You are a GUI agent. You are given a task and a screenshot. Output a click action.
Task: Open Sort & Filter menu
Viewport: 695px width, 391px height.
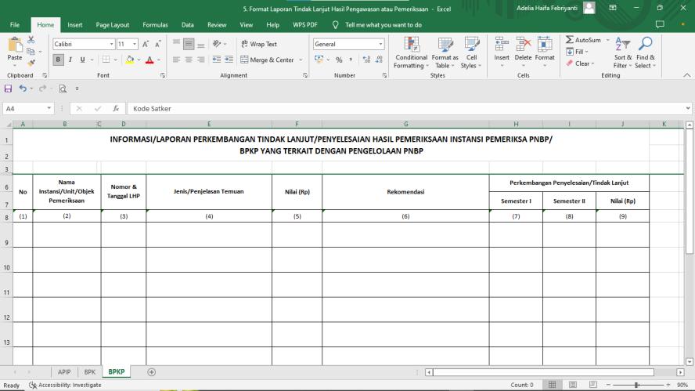point(622,52)
